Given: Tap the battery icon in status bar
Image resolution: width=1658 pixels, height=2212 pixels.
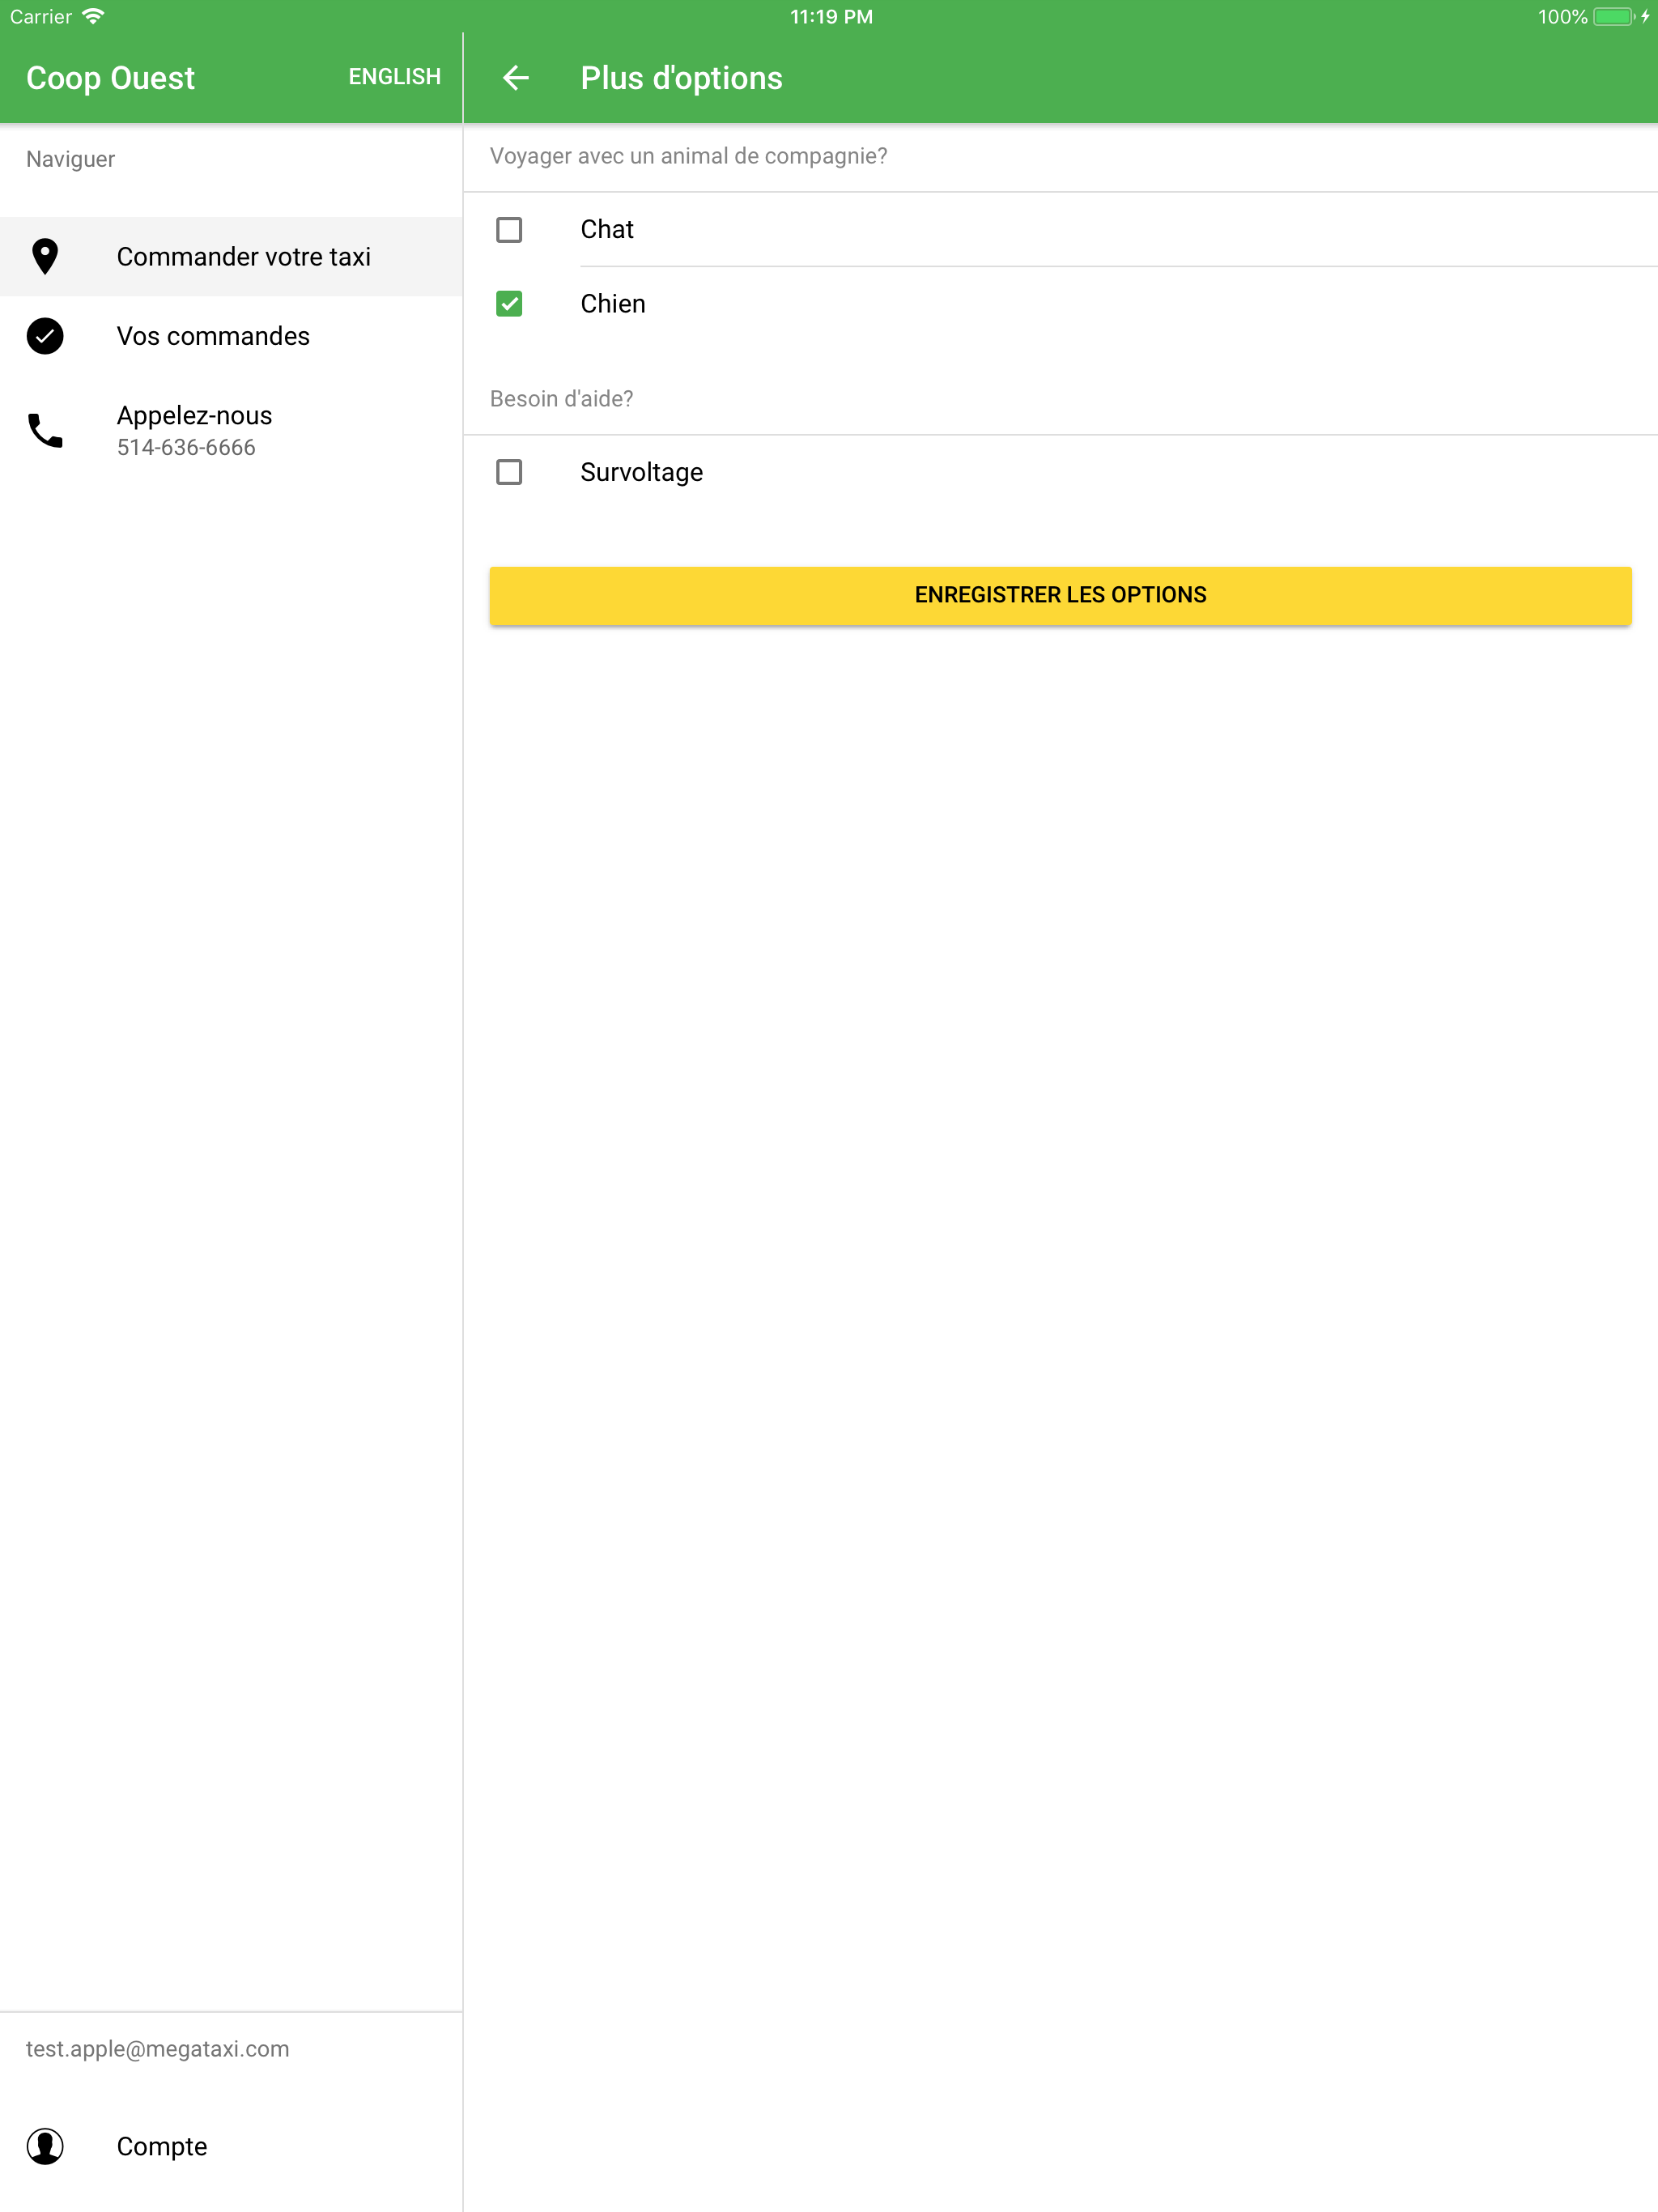Looking at the screenshot, I should tap(1614, 16).
